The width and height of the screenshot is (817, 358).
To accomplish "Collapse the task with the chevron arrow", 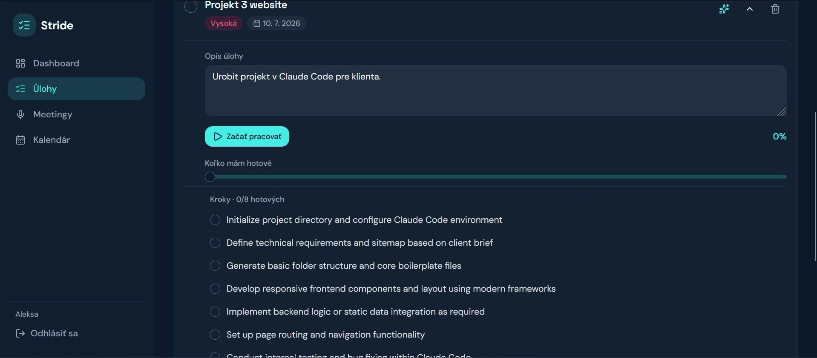I will point(750,9).
